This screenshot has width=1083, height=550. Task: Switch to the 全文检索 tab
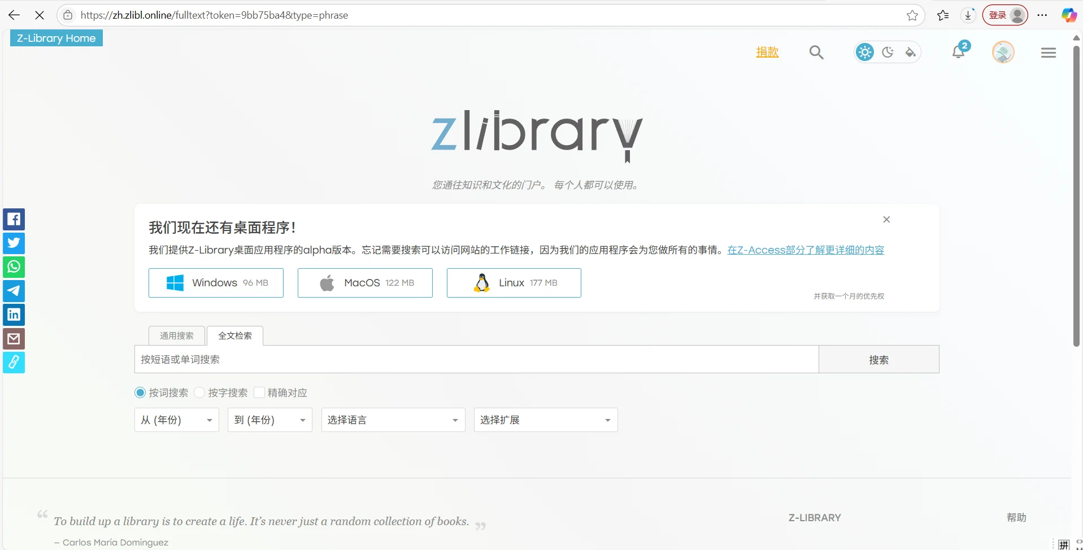[235, 335]
